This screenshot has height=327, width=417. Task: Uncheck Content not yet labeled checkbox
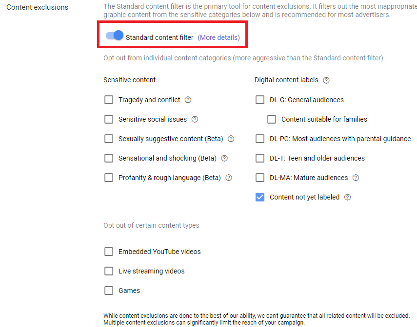[x=260, y=197]
